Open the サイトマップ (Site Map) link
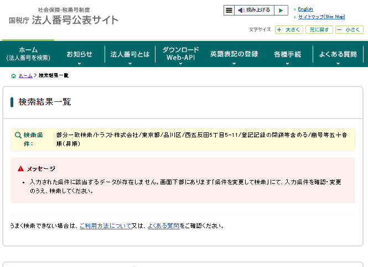The image size is (368, 267). pos(321,17)
